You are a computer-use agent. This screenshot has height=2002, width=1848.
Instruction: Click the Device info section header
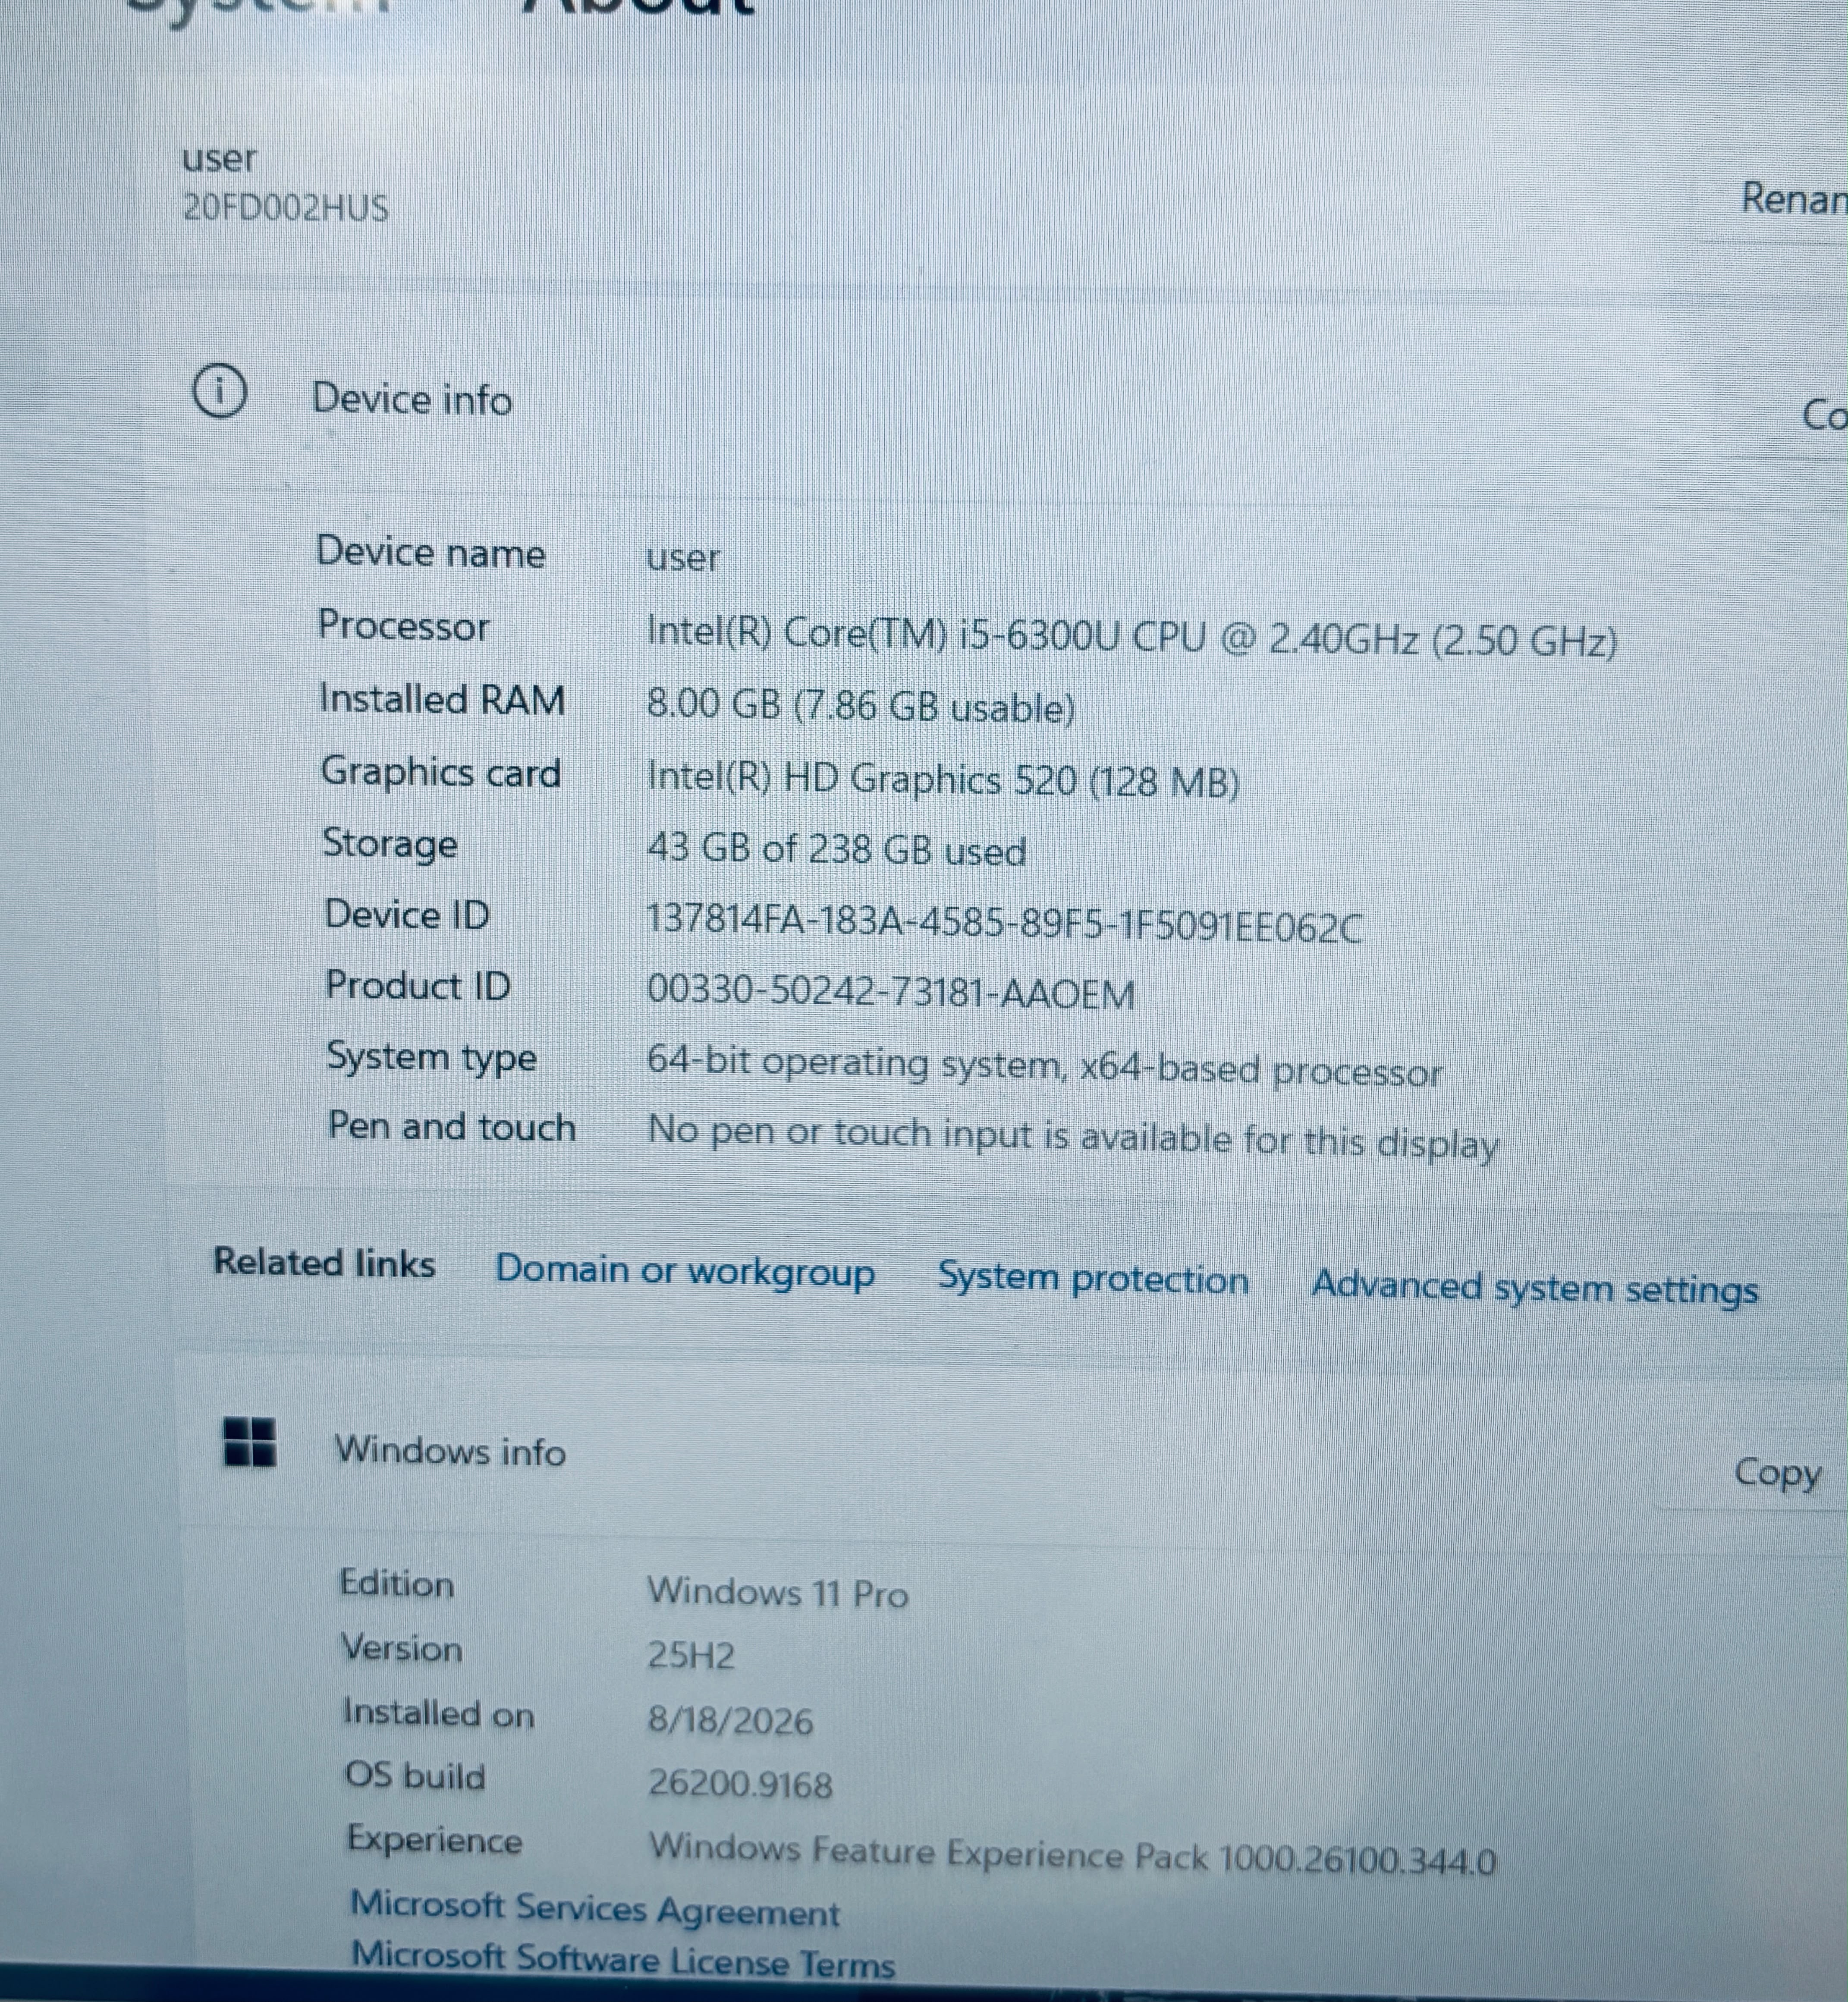point(412,399)
